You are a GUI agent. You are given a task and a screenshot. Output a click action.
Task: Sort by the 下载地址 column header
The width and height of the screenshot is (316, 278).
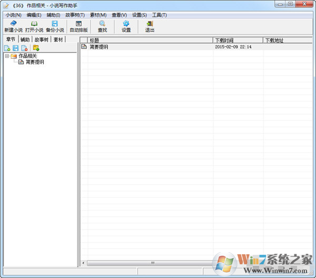click(288, 40)
